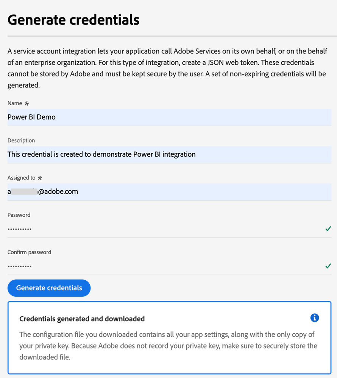Click the required asterisk next to Assigned to
This screenshot has height=378, width=337.
[x=40, y=178]
